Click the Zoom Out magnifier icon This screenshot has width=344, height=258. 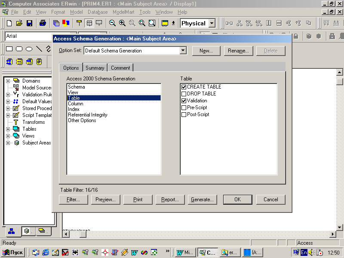tap(112, 23)
